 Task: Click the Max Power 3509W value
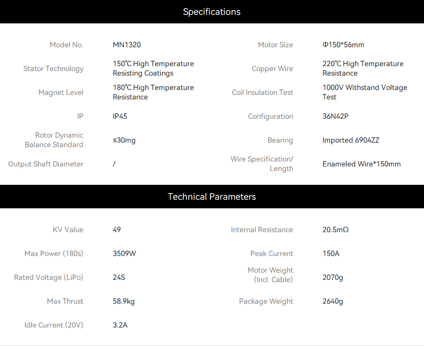(x=124, y=253)
